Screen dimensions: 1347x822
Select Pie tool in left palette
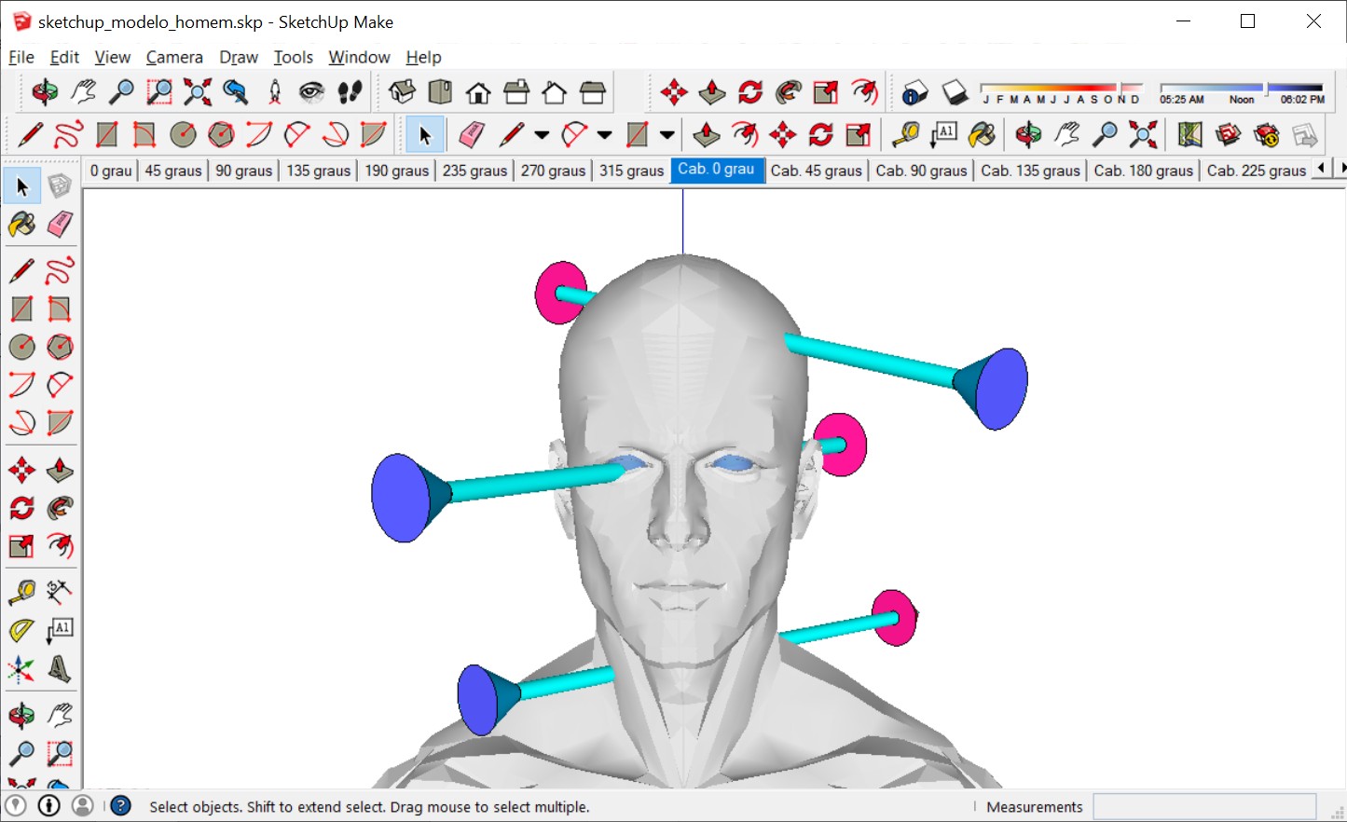point(60,423)
